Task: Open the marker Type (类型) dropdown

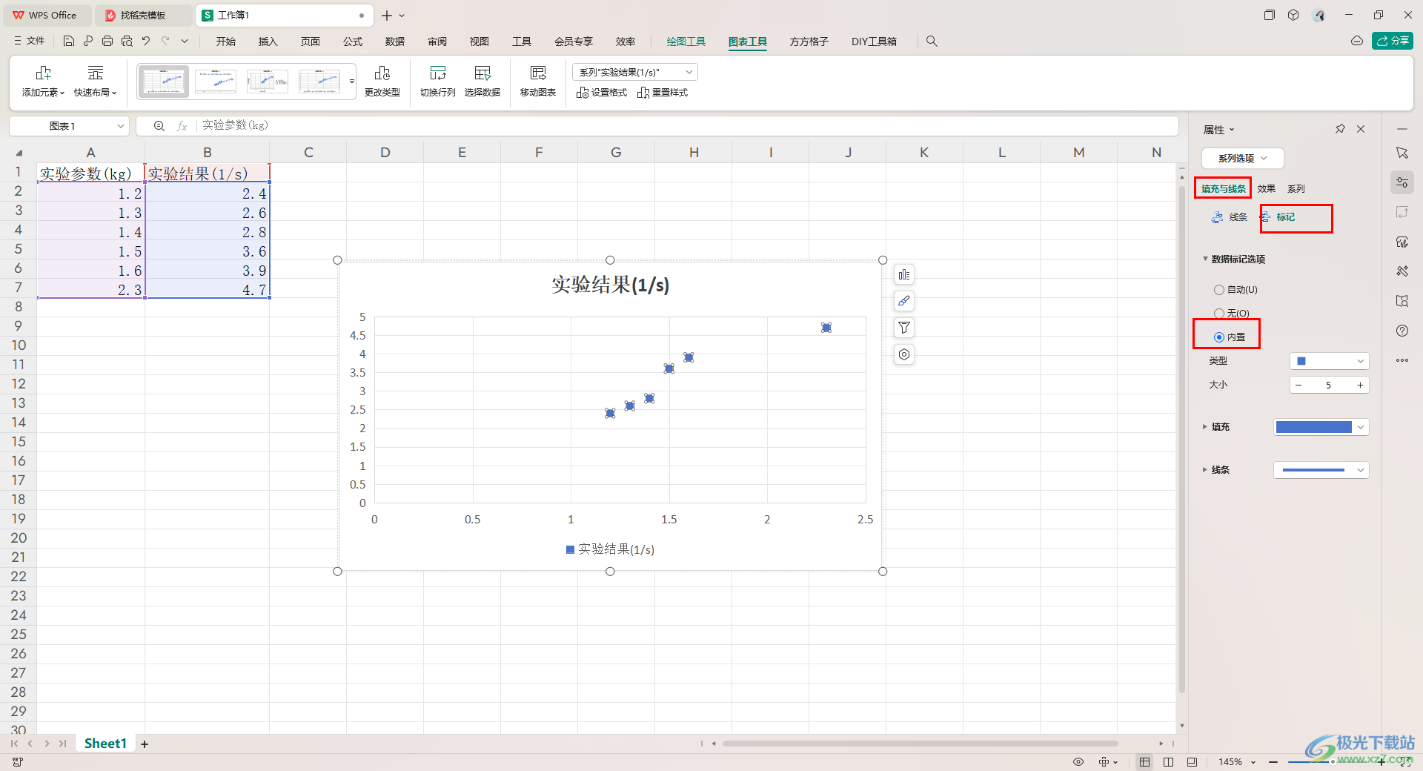Action: click(1329, 361)
